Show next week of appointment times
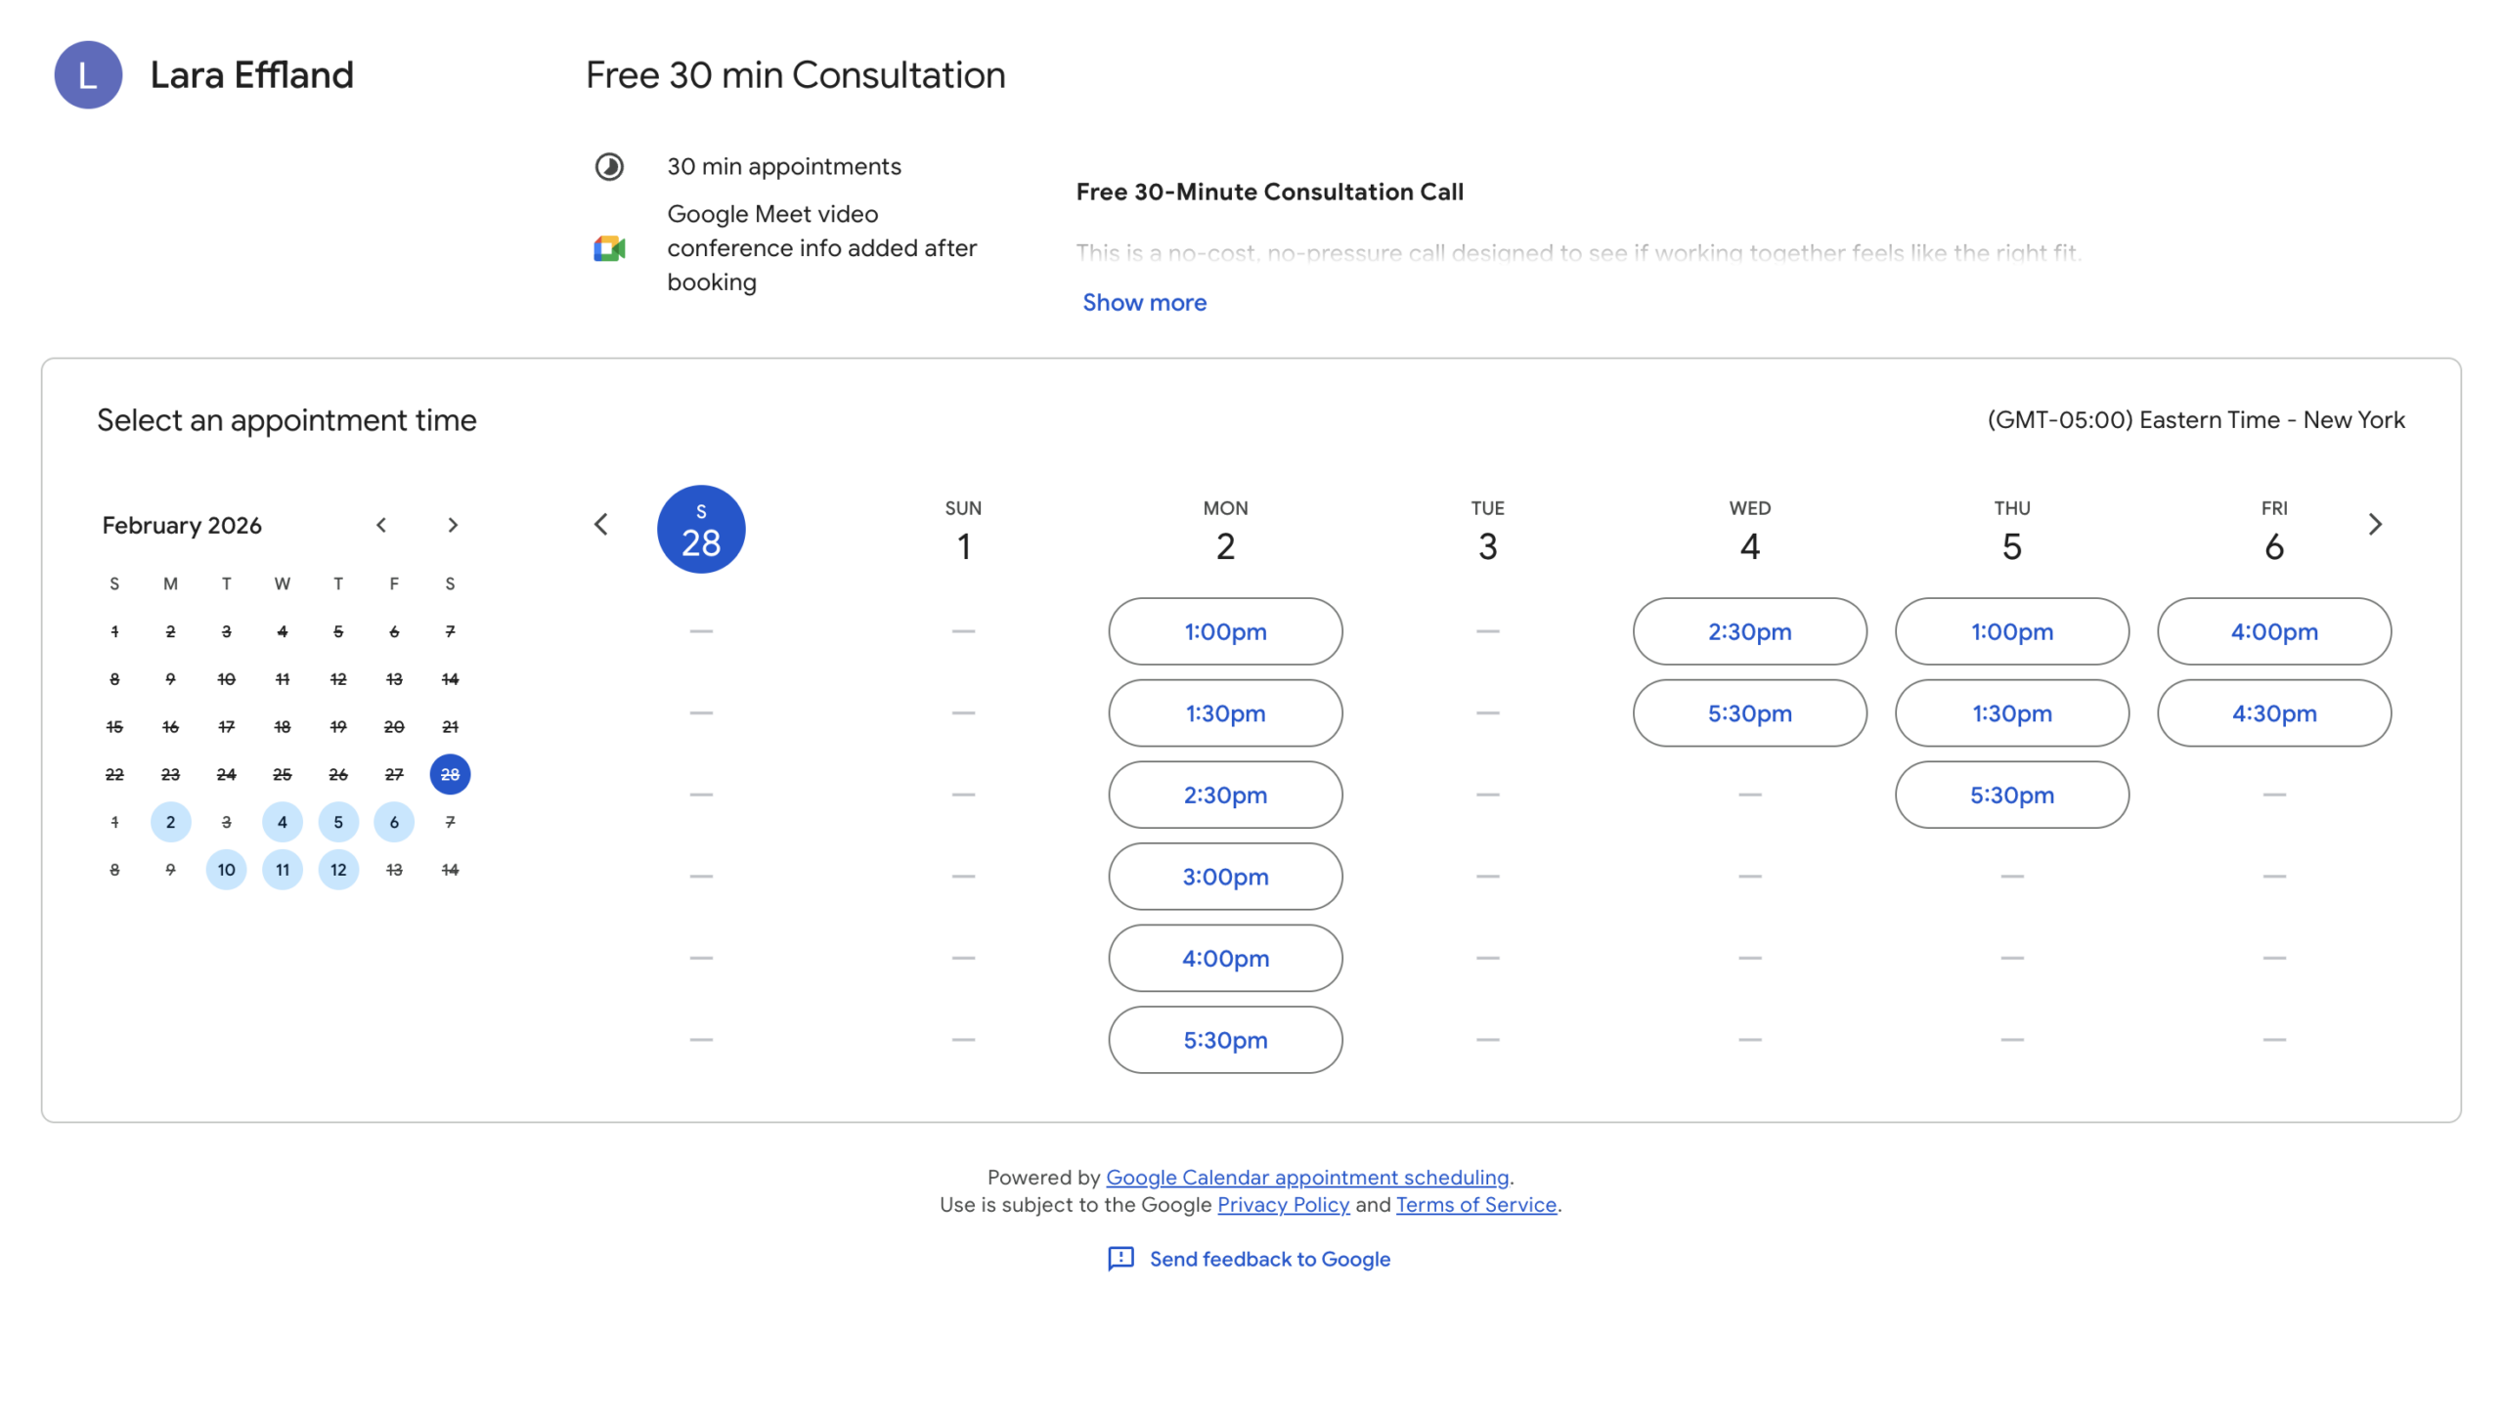The image size is (2503, 1421). point(2375,526)
